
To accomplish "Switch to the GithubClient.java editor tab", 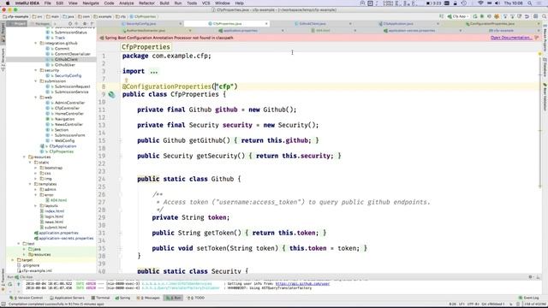I will (312, 23).
